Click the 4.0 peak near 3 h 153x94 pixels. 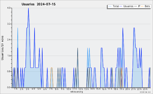pos(28,8)
